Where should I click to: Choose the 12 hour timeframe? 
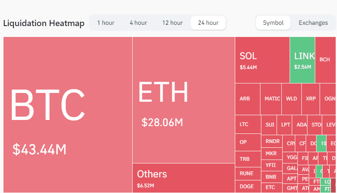tap(172, 23)
